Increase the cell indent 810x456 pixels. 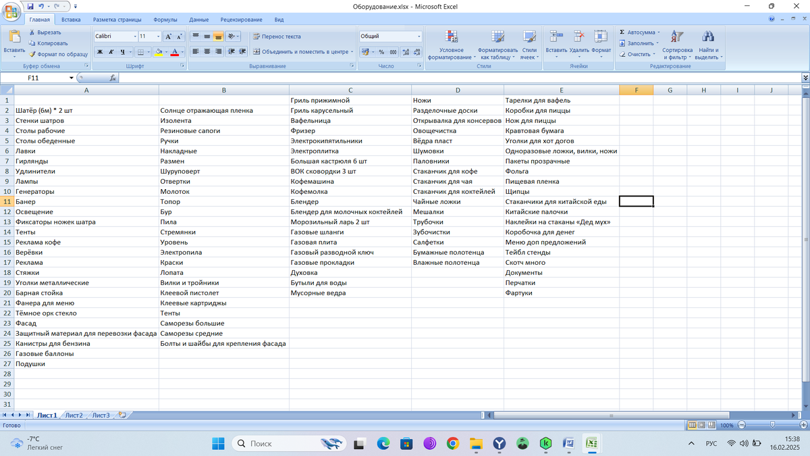pos(242,51)
